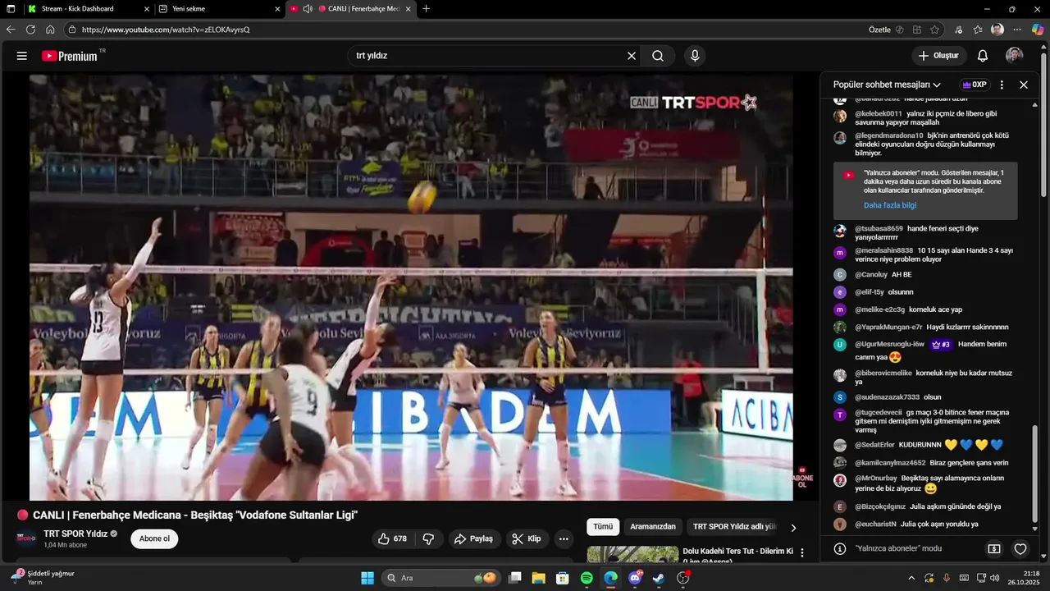Open Spotify from the taskbar
This screenshot has height=591, width=1050.
(x=587, y=578)
